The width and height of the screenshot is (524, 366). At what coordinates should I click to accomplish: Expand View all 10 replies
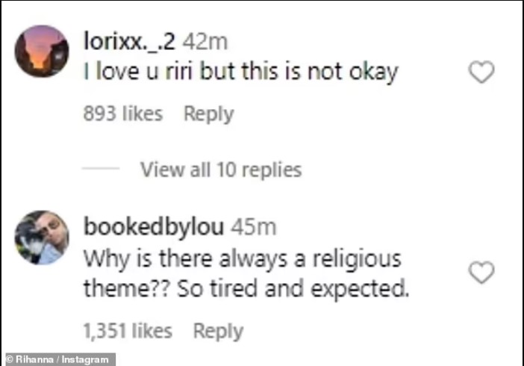221,170
